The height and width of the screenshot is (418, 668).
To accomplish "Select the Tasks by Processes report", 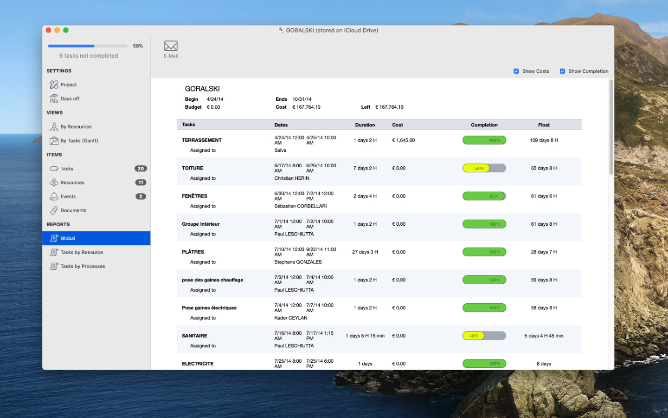I will (x=83, y=266).
